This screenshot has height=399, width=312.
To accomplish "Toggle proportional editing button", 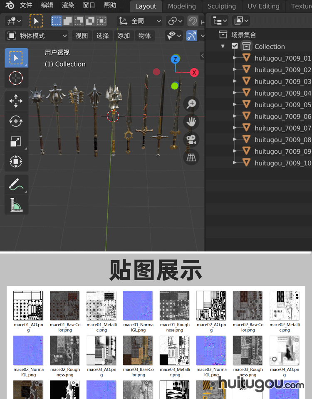I will coord(193,21).
